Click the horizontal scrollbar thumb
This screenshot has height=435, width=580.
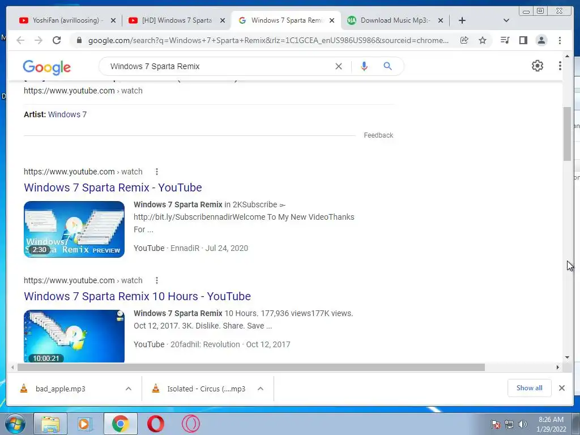(x=251, y=367)
